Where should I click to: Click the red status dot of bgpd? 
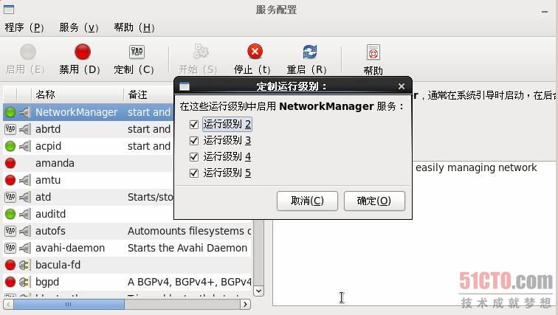point(10,282)
